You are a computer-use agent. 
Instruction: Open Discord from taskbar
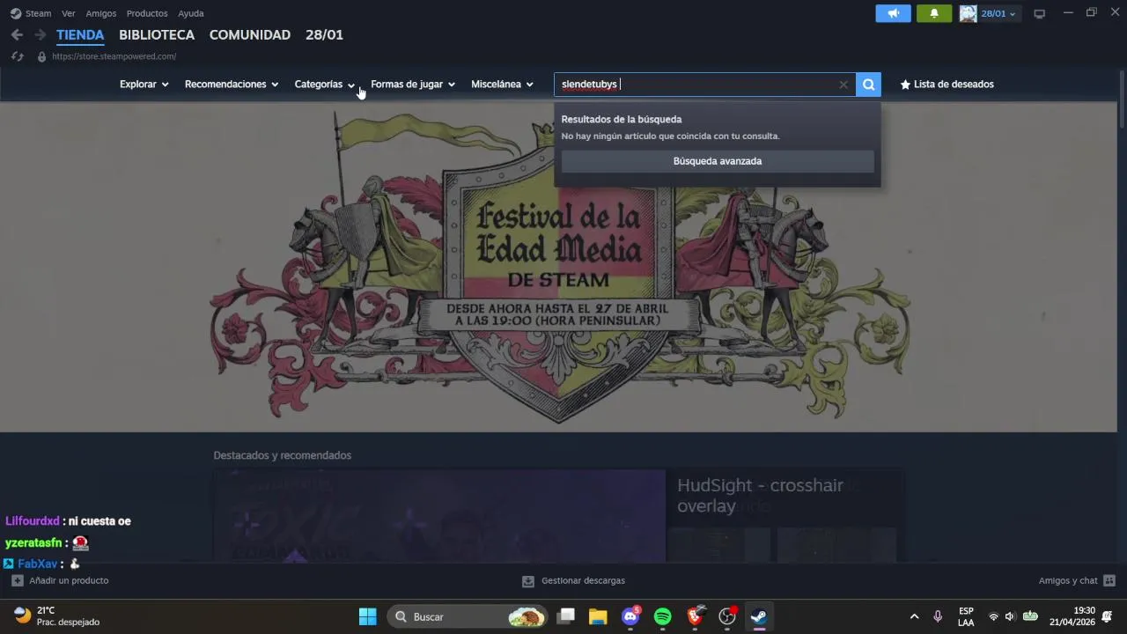[x=630, y=616]
